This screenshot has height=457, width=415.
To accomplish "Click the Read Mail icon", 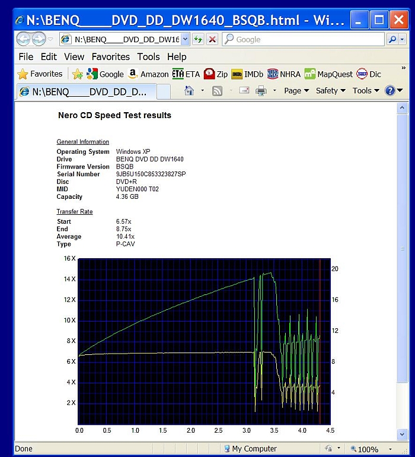I will (244, 91).
